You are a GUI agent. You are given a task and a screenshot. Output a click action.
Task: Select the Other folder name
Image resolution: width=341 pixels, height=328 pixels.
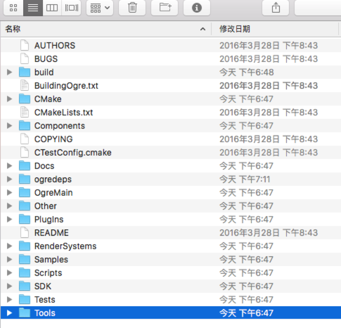click(x=45, y=206)
